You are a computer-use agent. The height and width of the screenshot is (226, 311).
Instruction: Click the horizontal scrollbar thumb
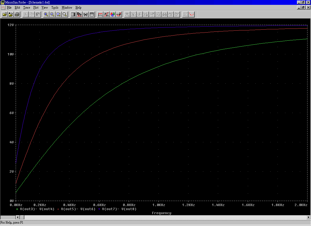tap(22, 217)
